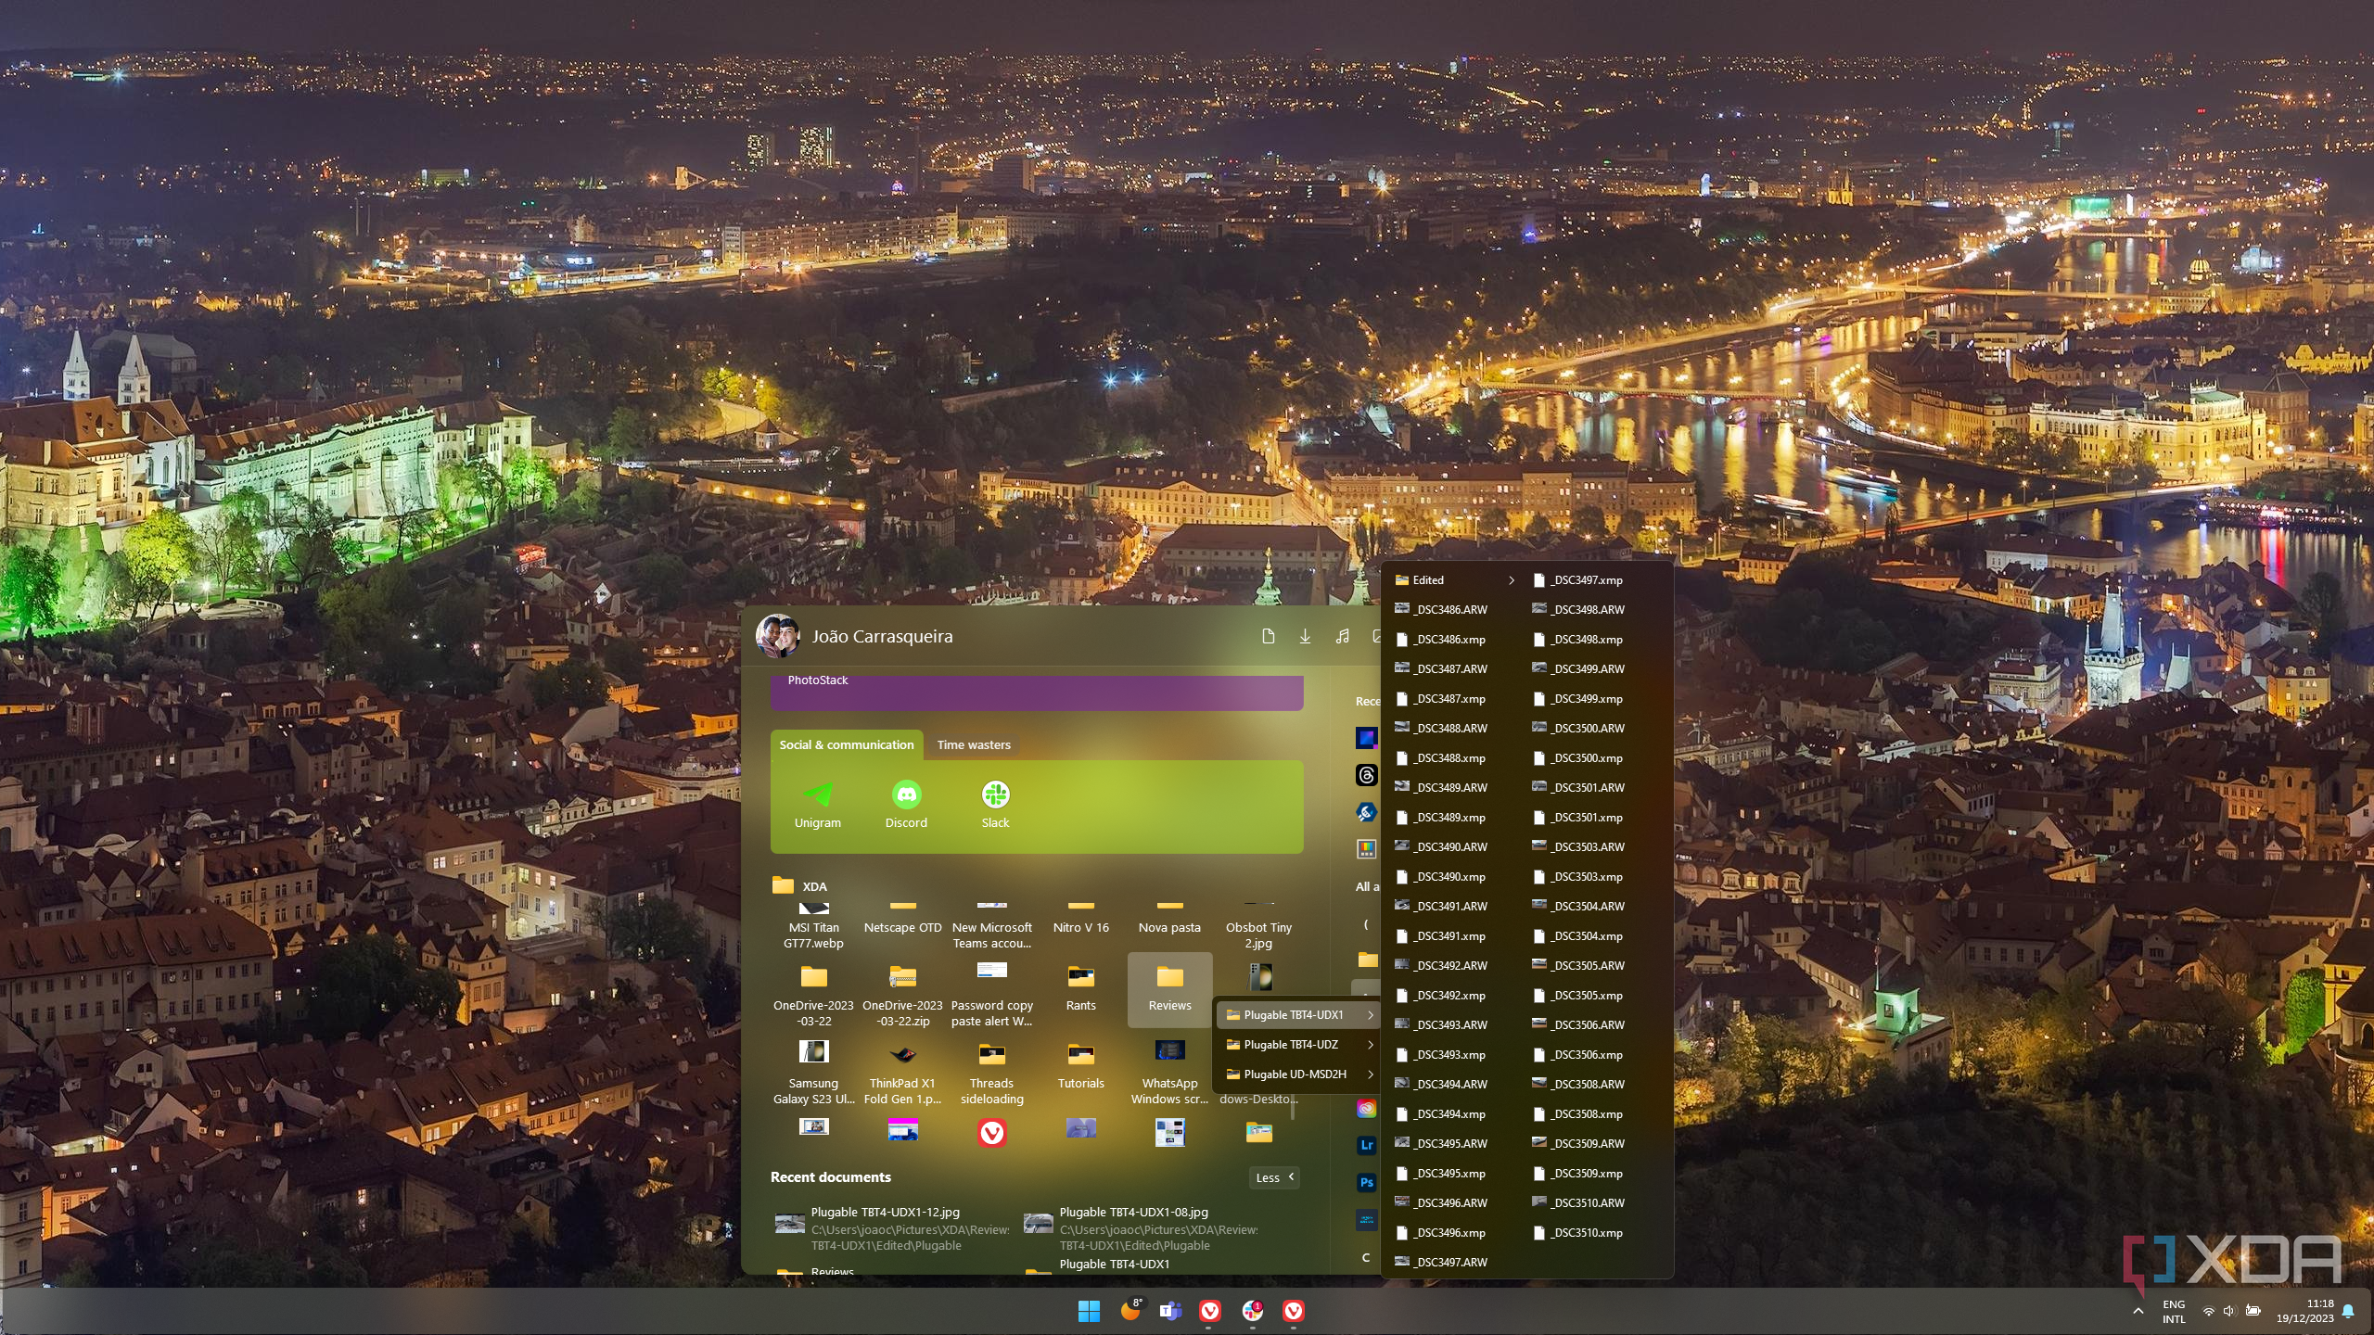
Task: Open the Documents icon in the header
Action: click(x=1268, y=636)
